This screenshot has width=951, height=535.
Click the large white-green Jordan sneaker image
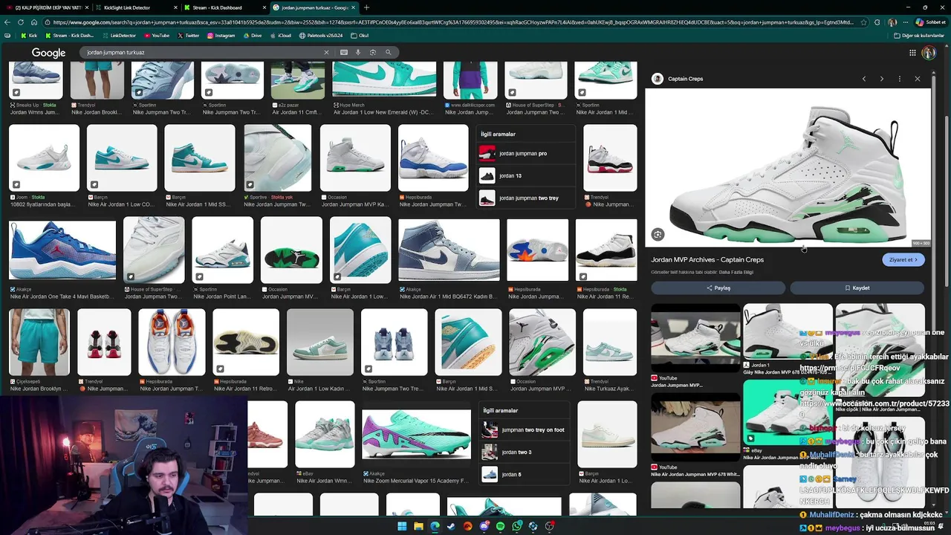[788, 167]
